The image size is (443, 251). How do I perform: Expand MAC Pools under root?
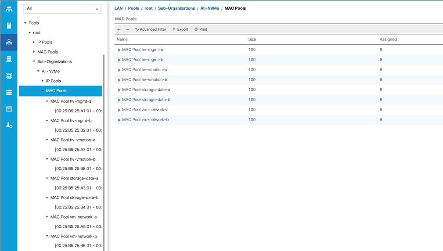34,52
